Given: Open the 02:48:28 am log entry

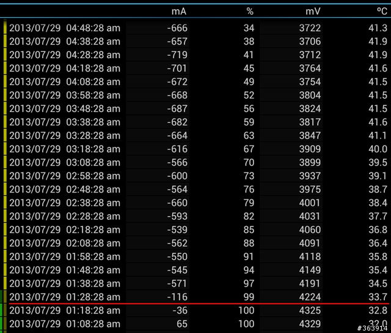Looking at the screenshot, I should coord(195,189).
